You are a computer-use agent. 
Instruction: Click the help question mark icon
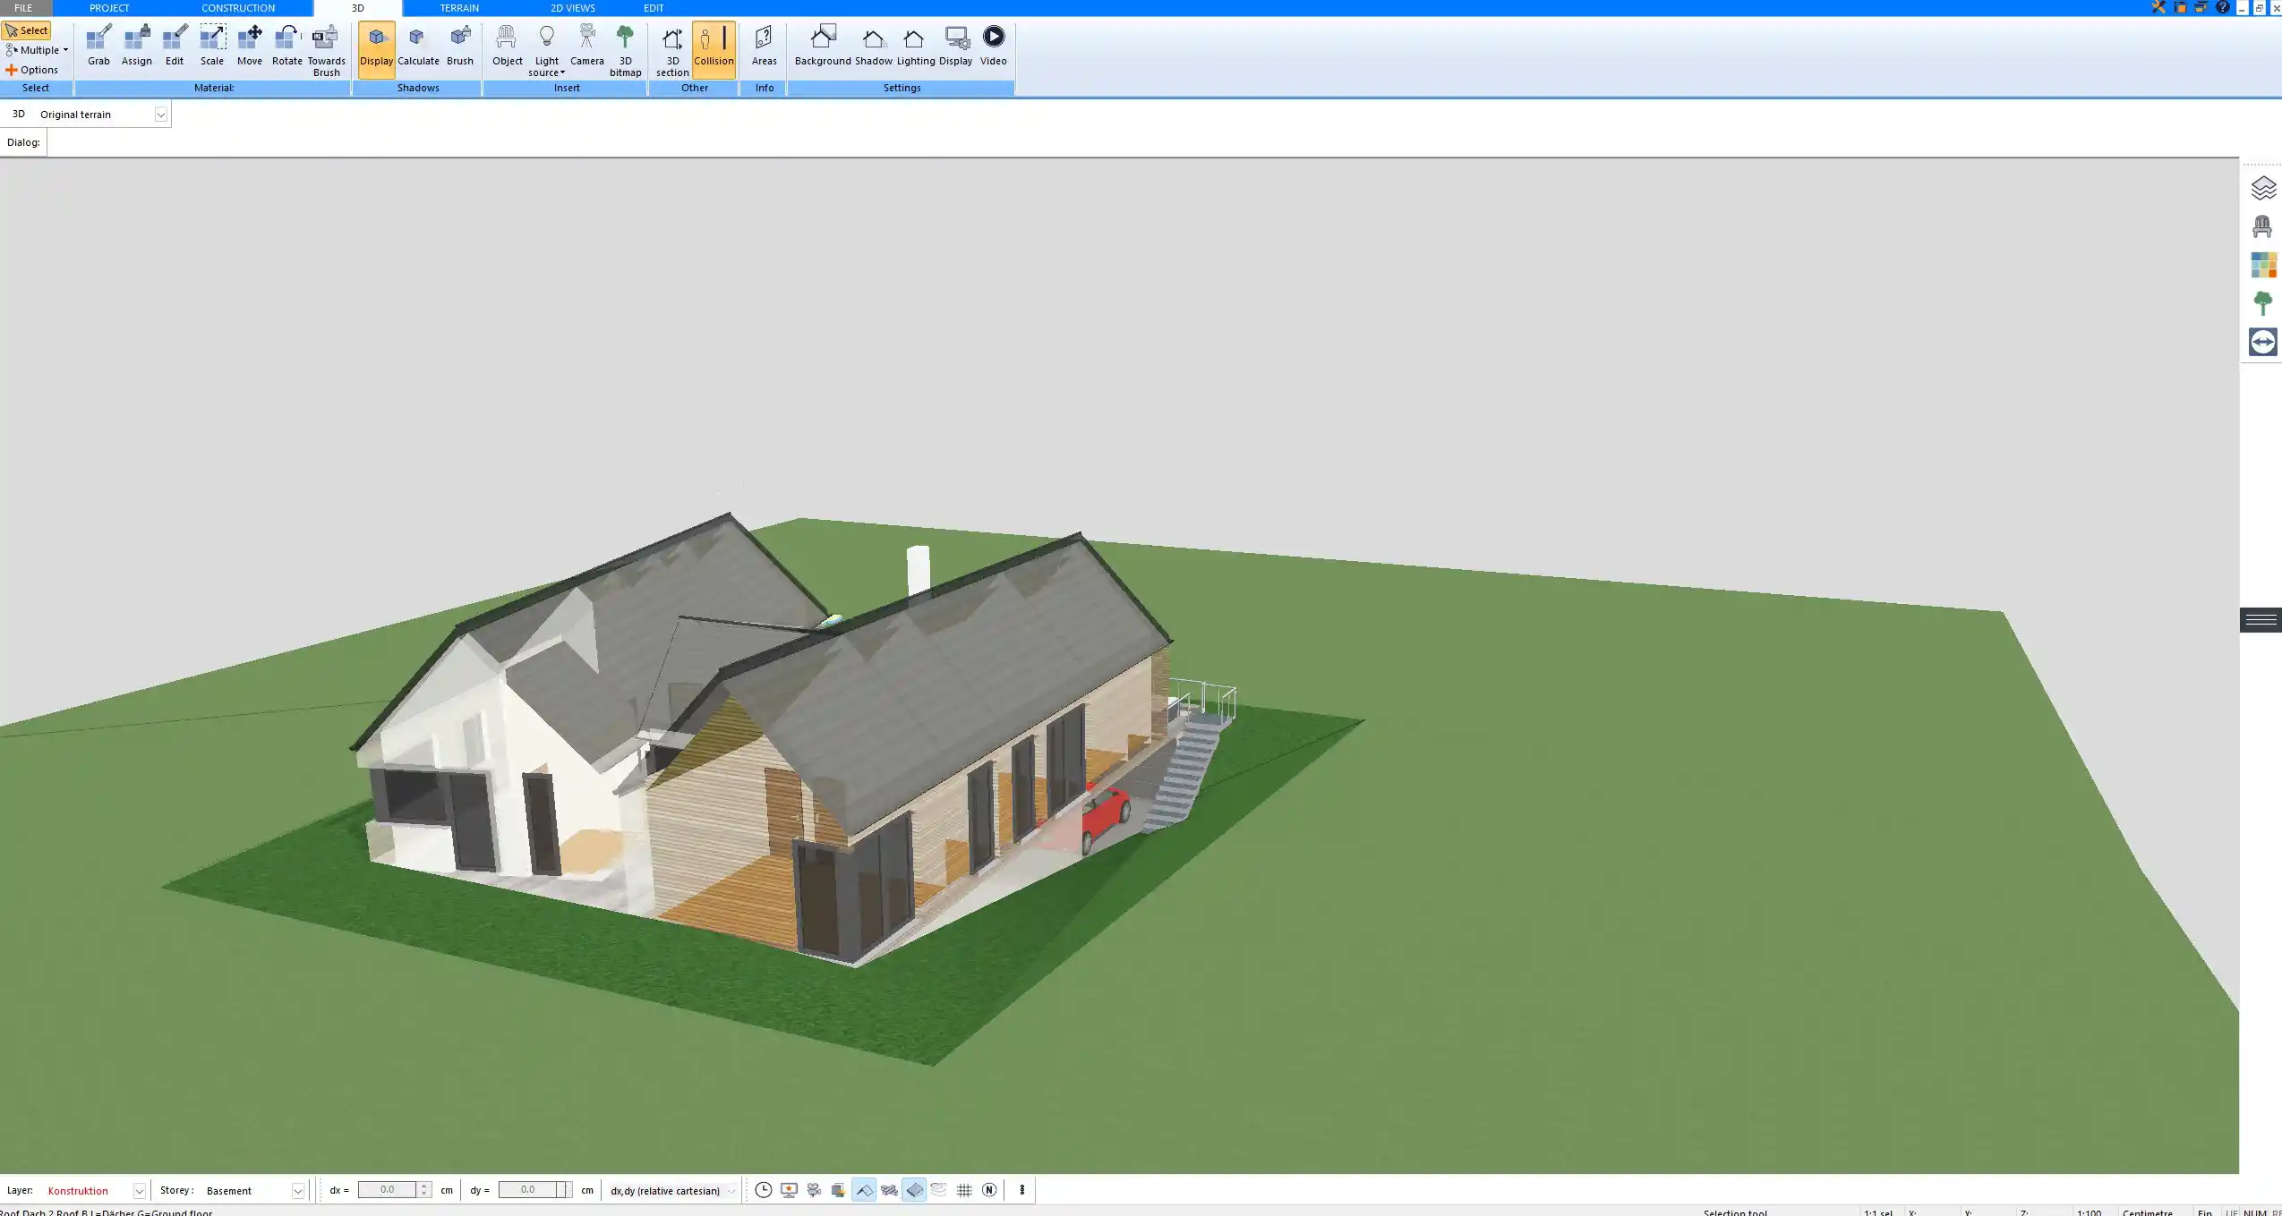(2223, 7)
